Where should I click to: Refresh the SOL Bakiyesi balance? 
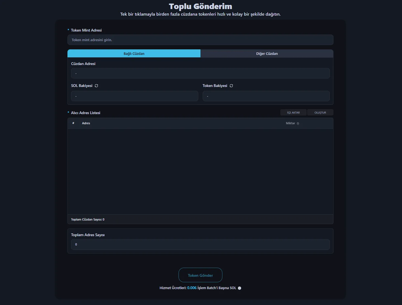[x=96, y=86]
